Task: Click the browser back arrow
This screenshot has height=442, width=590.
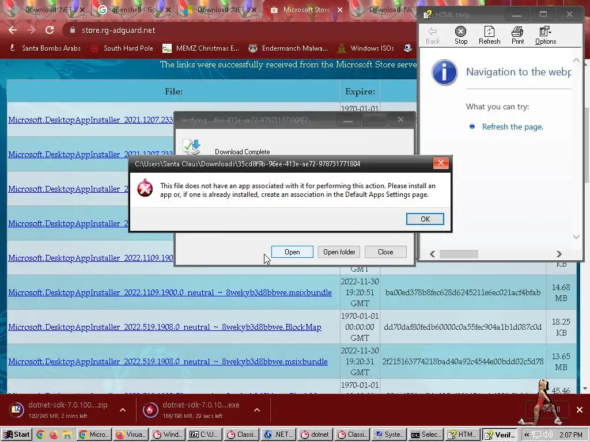Action: tap(13, 30)
